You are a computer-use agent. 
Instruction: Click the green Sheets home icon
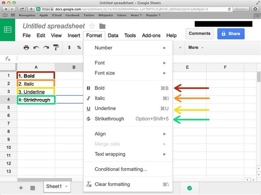pyautogui.click(x=7, y=30)
